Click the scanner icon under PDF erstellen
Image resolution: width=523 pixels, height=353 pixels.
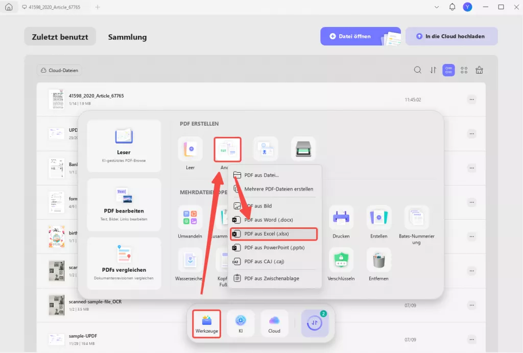point(303,150)
